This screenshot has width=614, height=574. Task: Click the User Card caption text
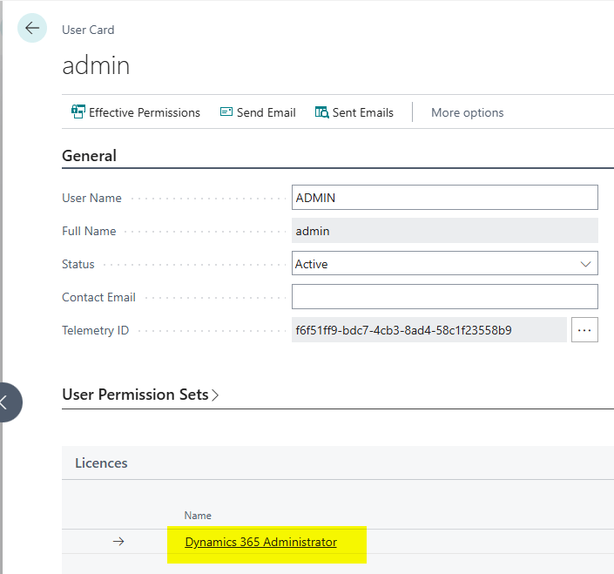[x=88, y=30]
